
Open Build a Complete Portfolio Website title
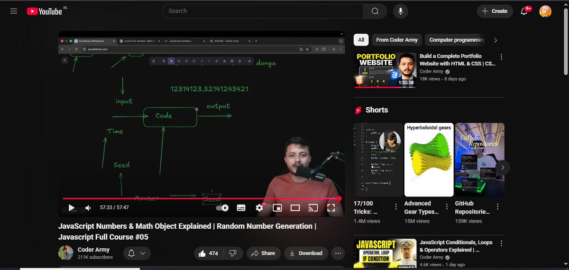point(458,60)
